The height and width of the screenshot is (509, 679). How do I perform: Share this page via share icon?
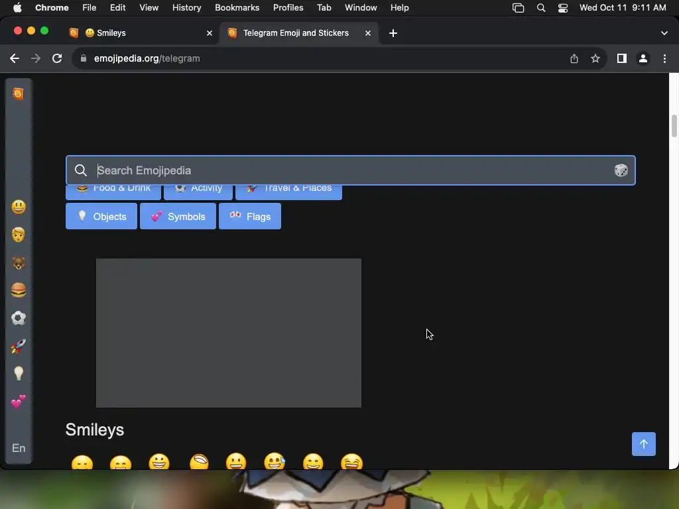(574, 58)
